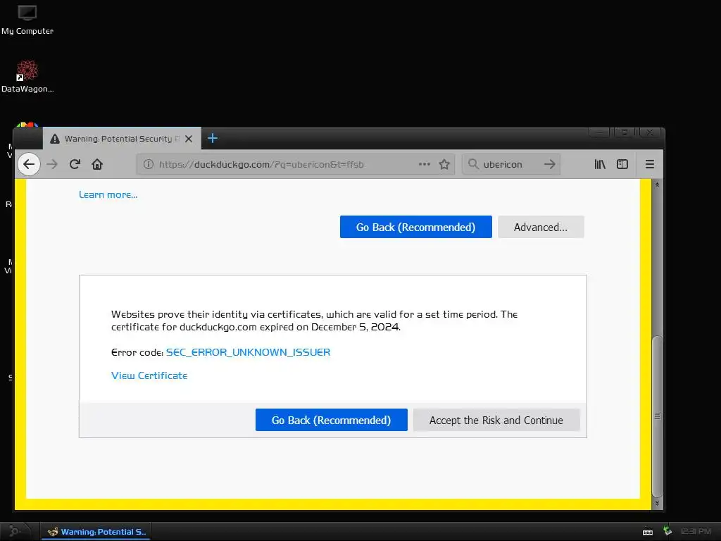This screenshot has height=541, width=721.
Task: Select the Warning: Potential Security tab
Action: pyautogui.click(x=122, y=139)
